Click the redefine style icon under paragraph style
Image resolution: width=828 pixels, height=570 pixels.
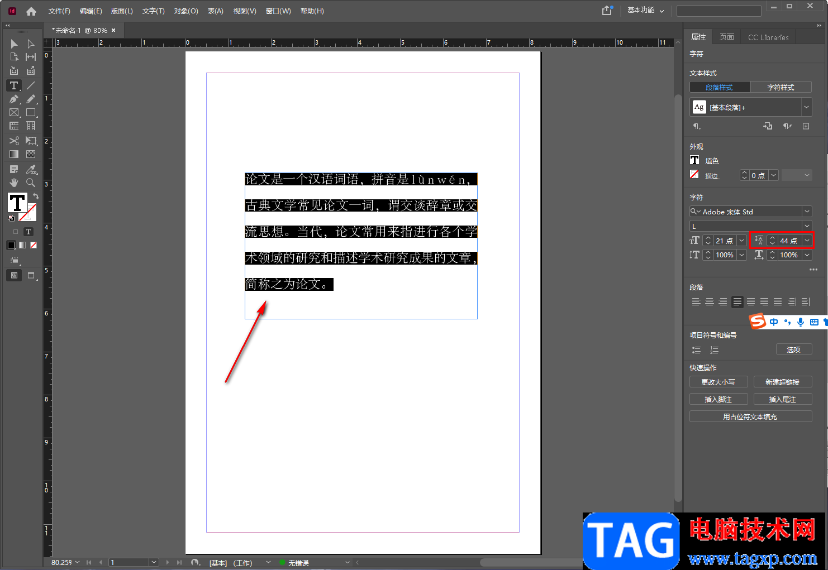click(768, 126)
